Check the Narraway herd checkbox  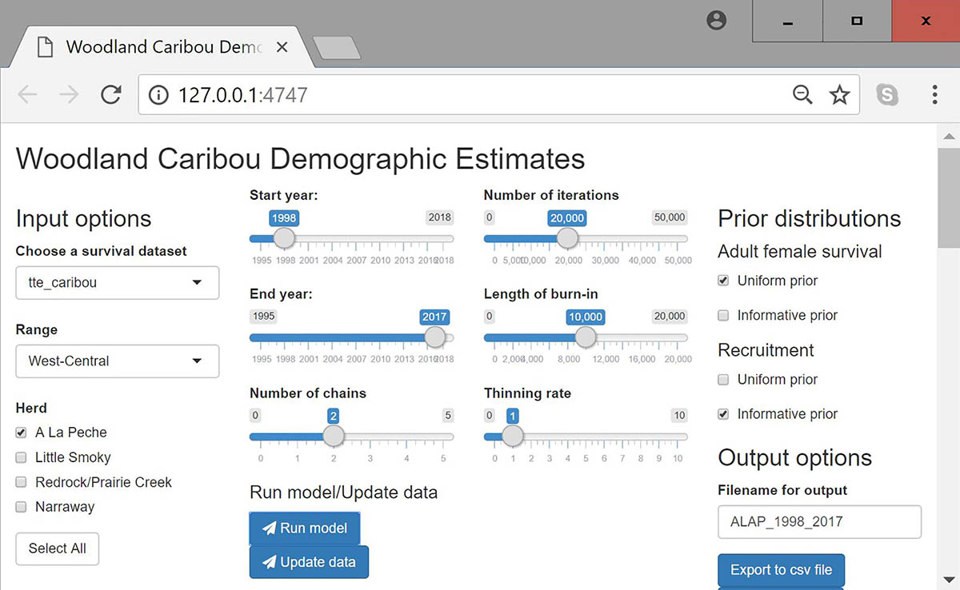tap(21, 507)
